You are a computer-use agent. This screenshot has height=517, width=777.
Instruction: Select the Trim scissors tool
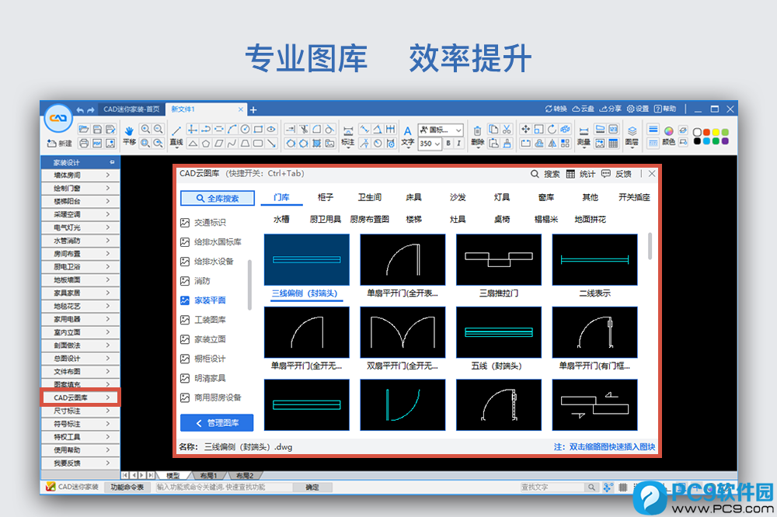pyautogui.click(x=303, y=129)
